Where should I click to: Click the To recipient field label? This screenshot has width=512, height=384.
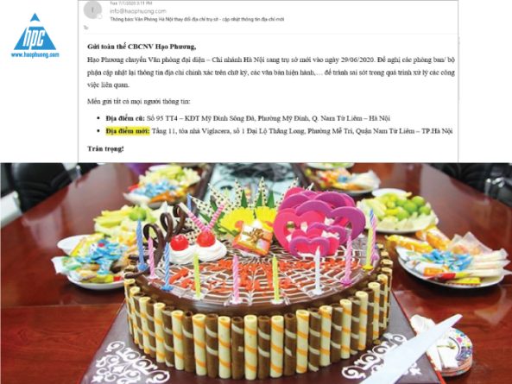pos(86,28)
